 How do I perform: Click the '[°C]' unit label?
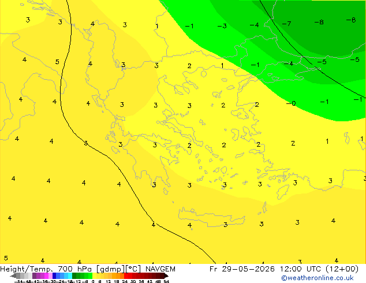(133, 269)
